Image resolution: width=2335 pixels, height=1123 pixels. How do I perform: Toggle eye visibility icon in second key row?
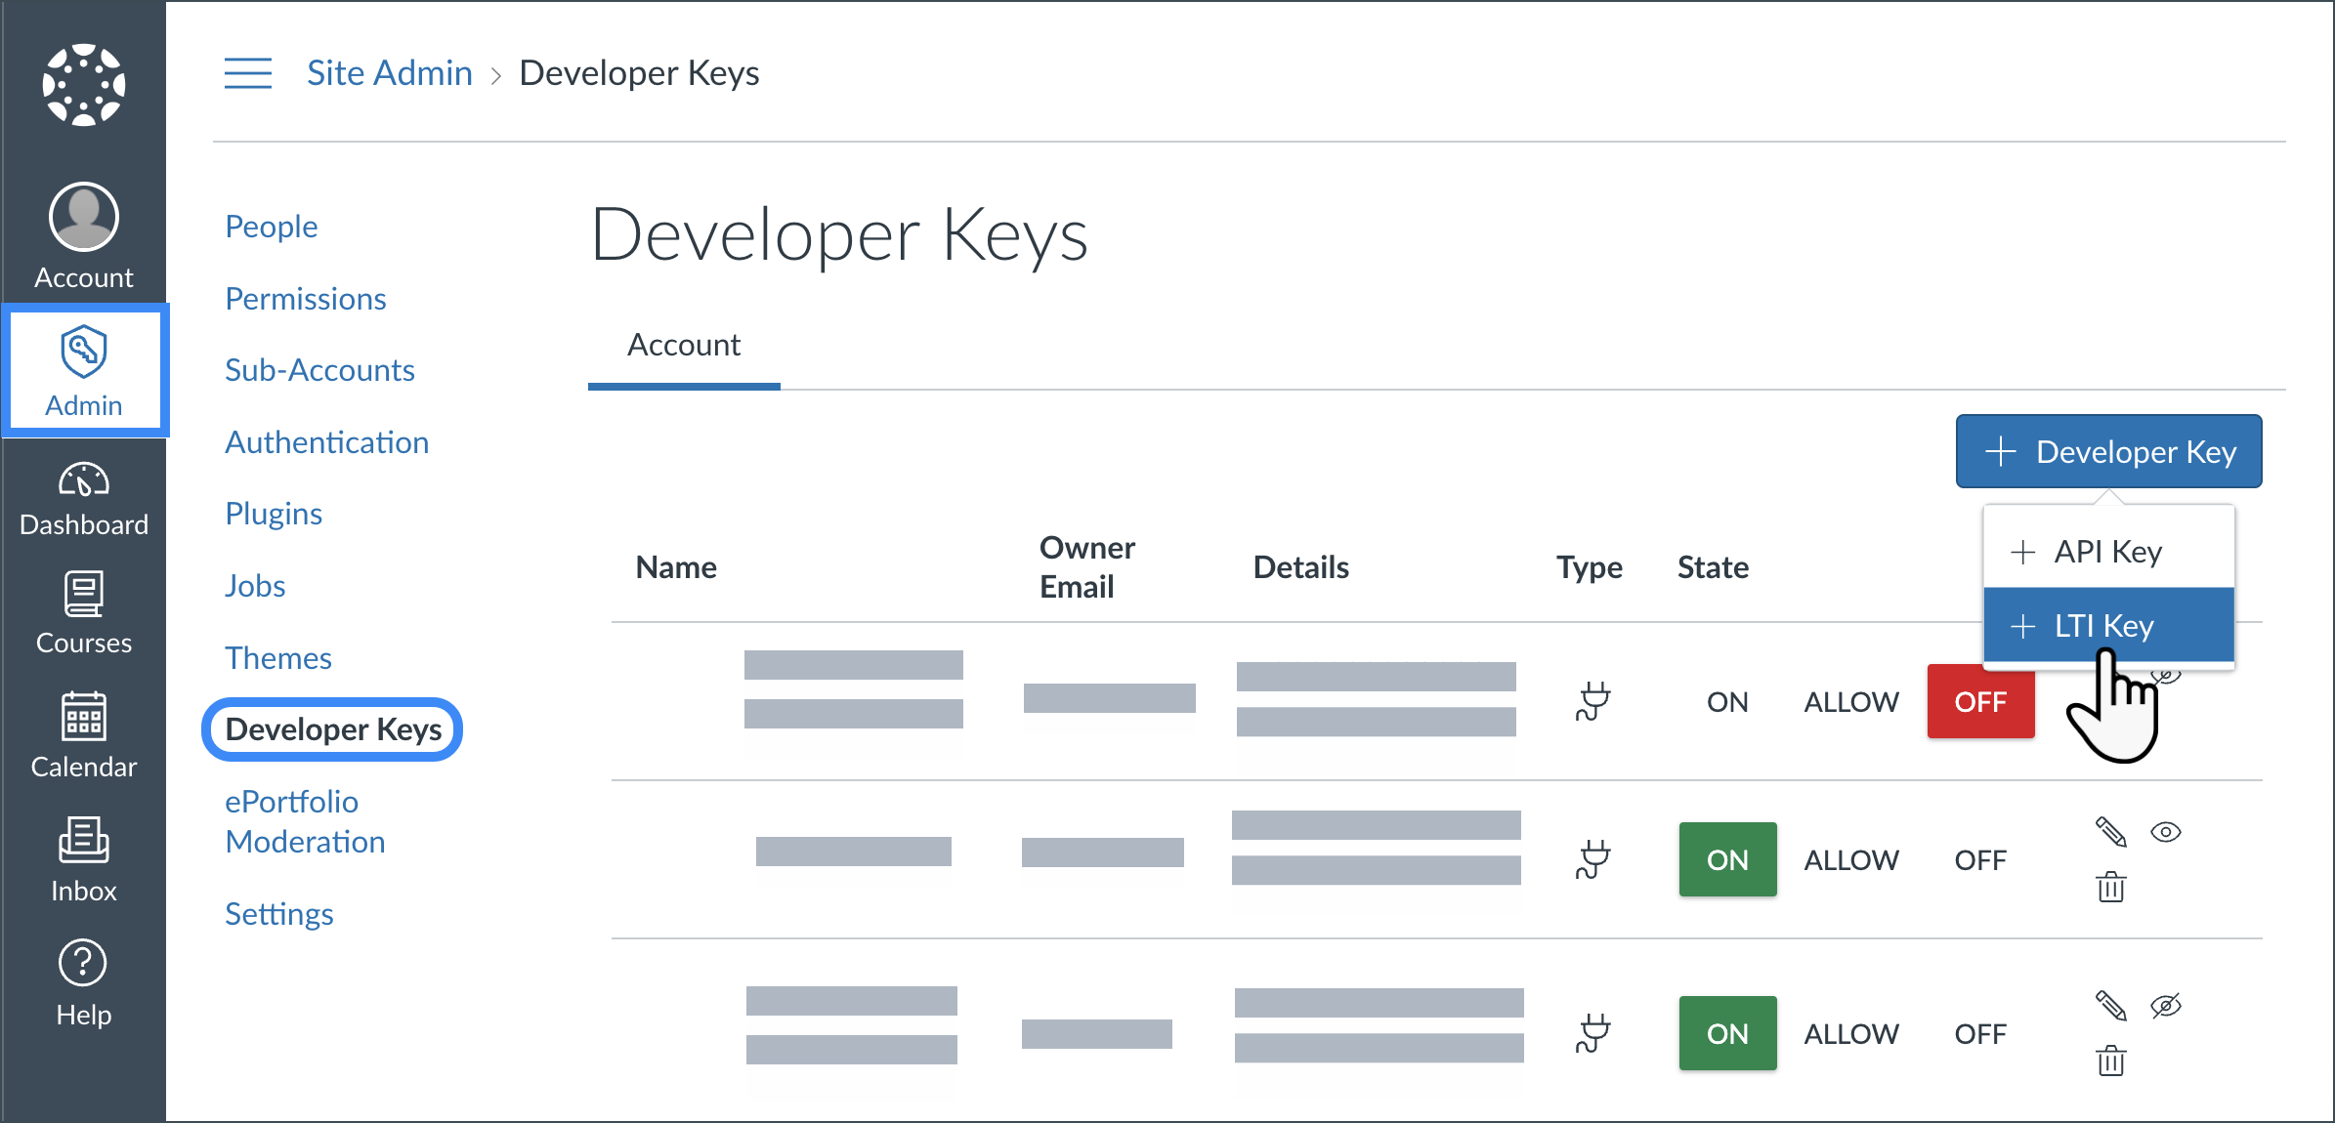click(2165, 832)
